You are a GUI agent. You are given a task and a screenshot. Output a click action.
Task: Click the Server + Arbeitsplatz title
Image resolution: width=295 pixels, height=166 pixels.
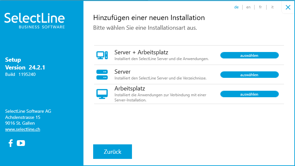pos(141,52)
